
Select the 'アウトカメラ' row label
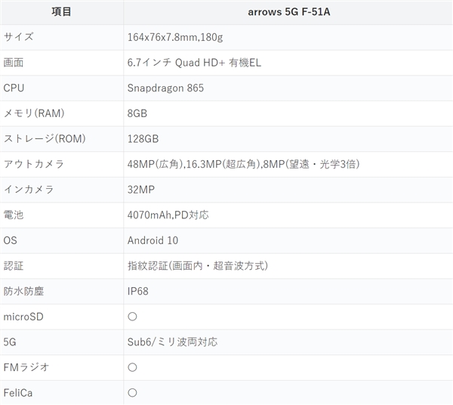(34, 165)
